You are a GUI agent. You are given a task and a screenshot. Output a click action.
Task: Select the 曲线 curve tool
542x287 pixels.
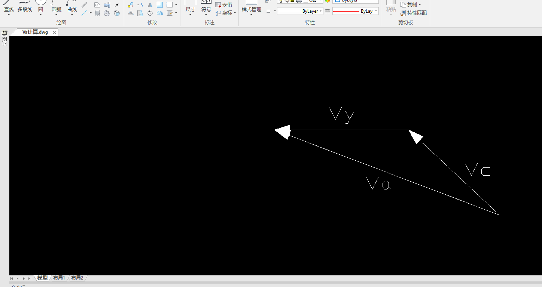coord(72,7)
